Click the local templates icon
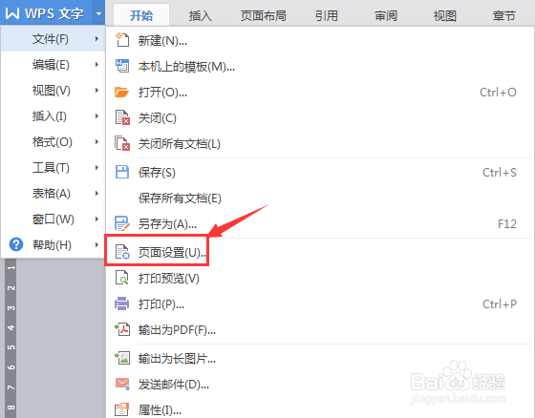Viewport: 535px width, 418px height. coord(122,66)
